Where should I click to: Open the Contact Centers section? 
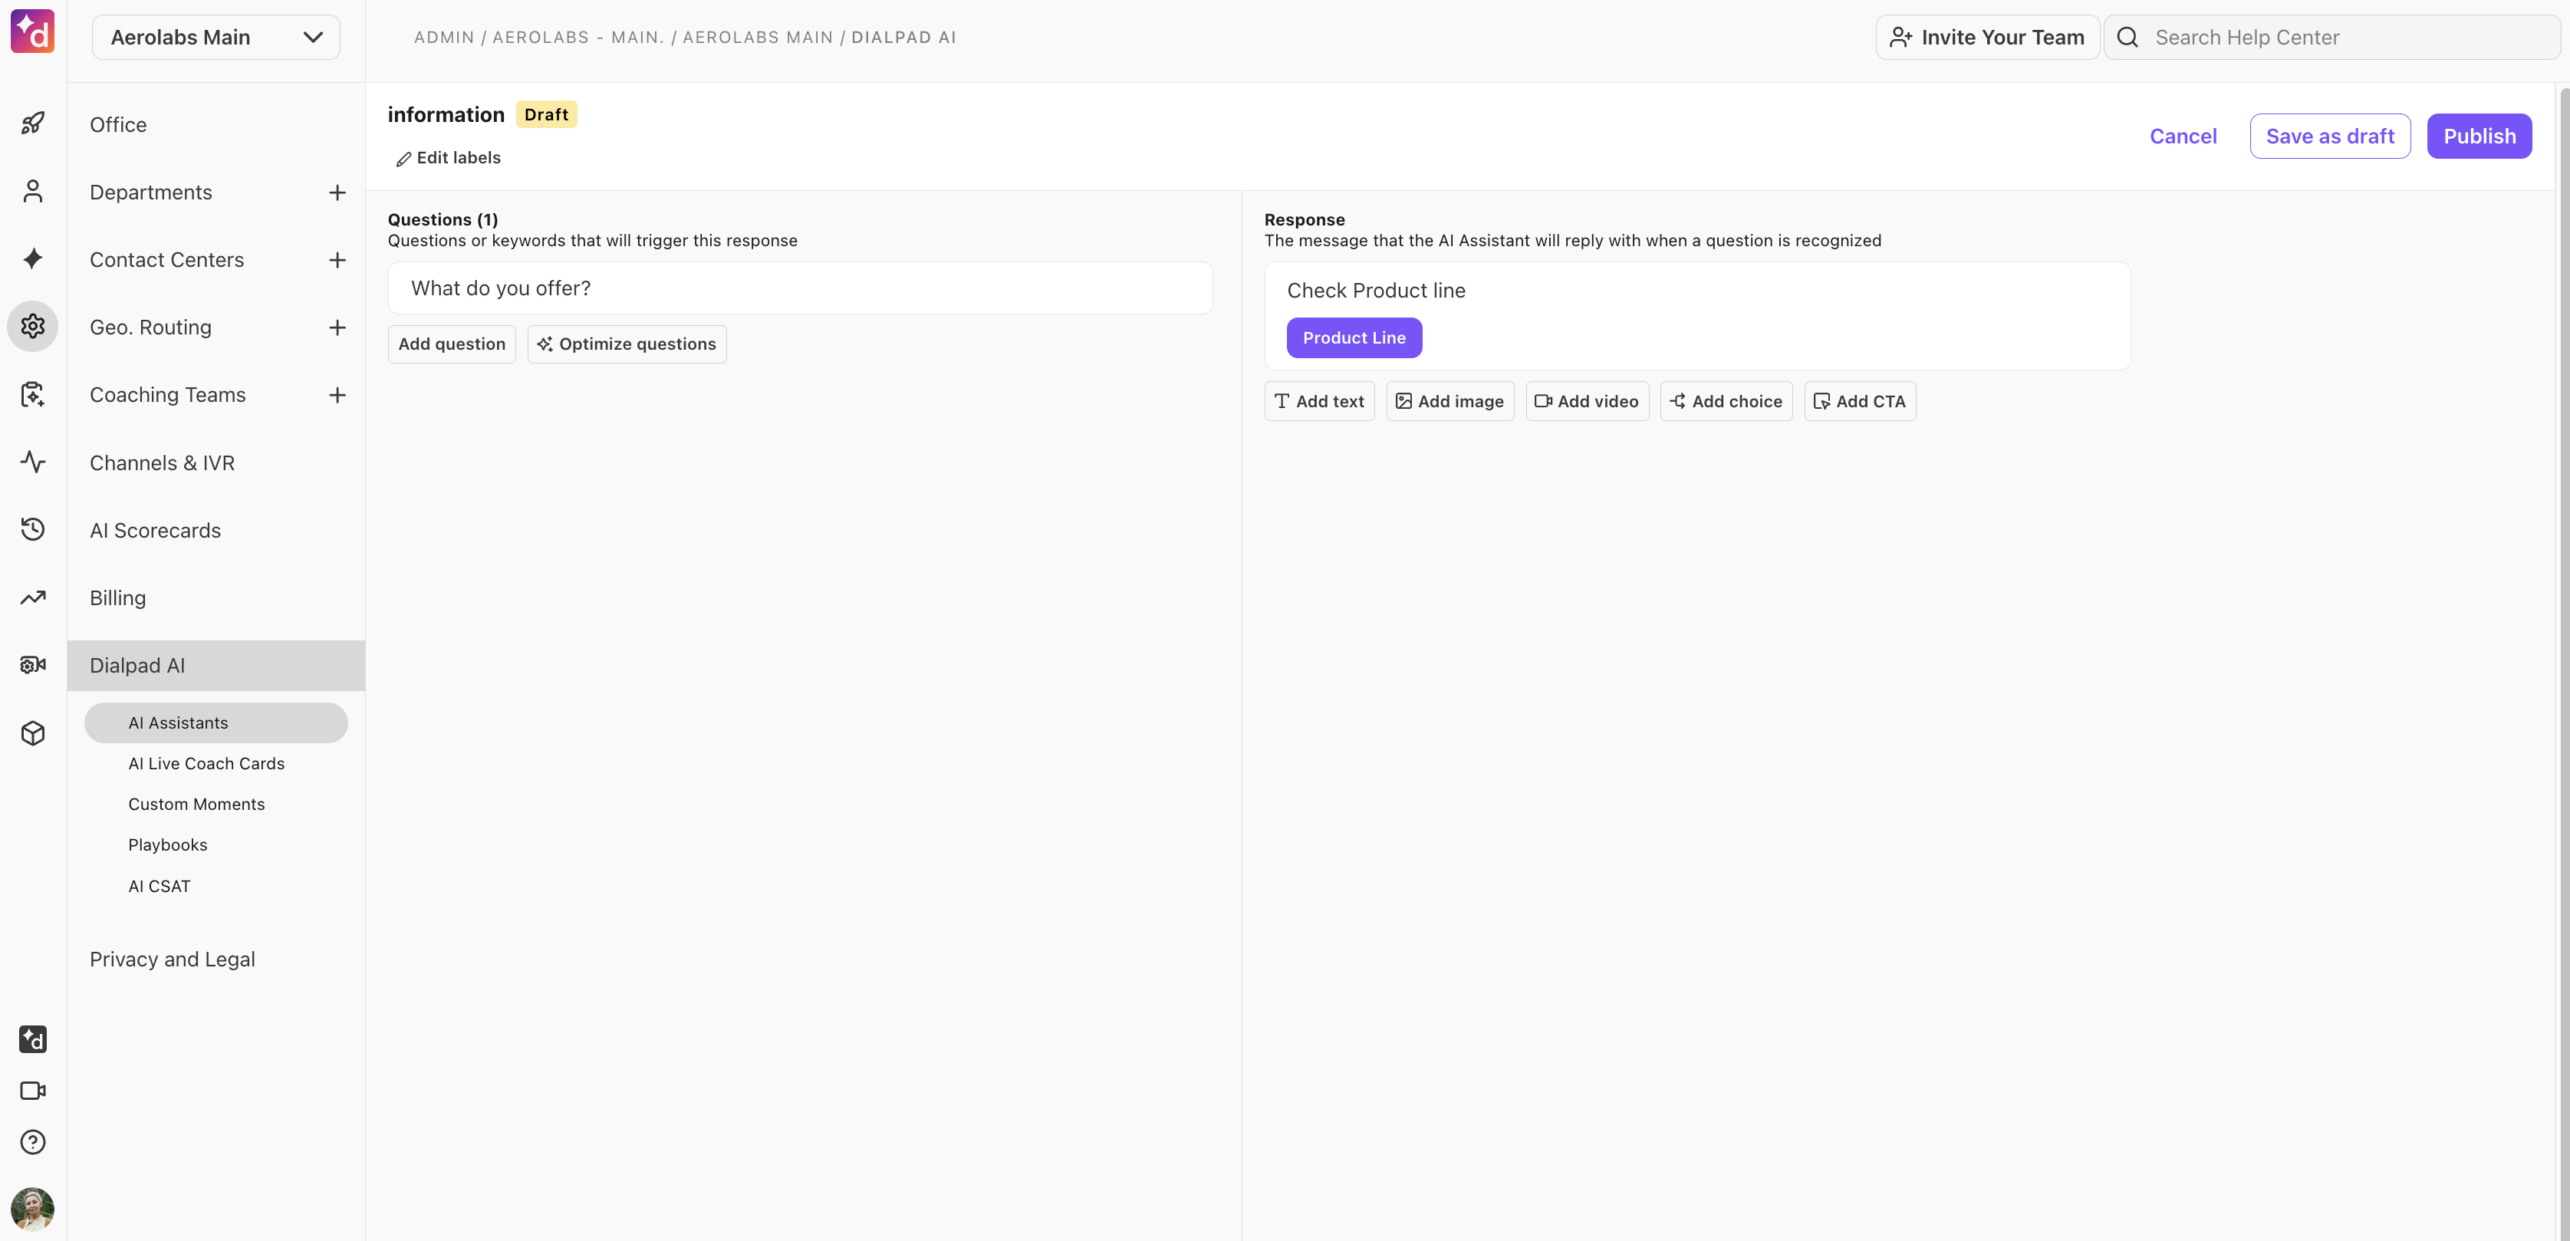click(x=166, y=260)
